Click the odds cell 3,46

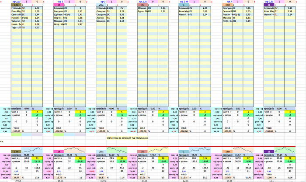point(248,8)
